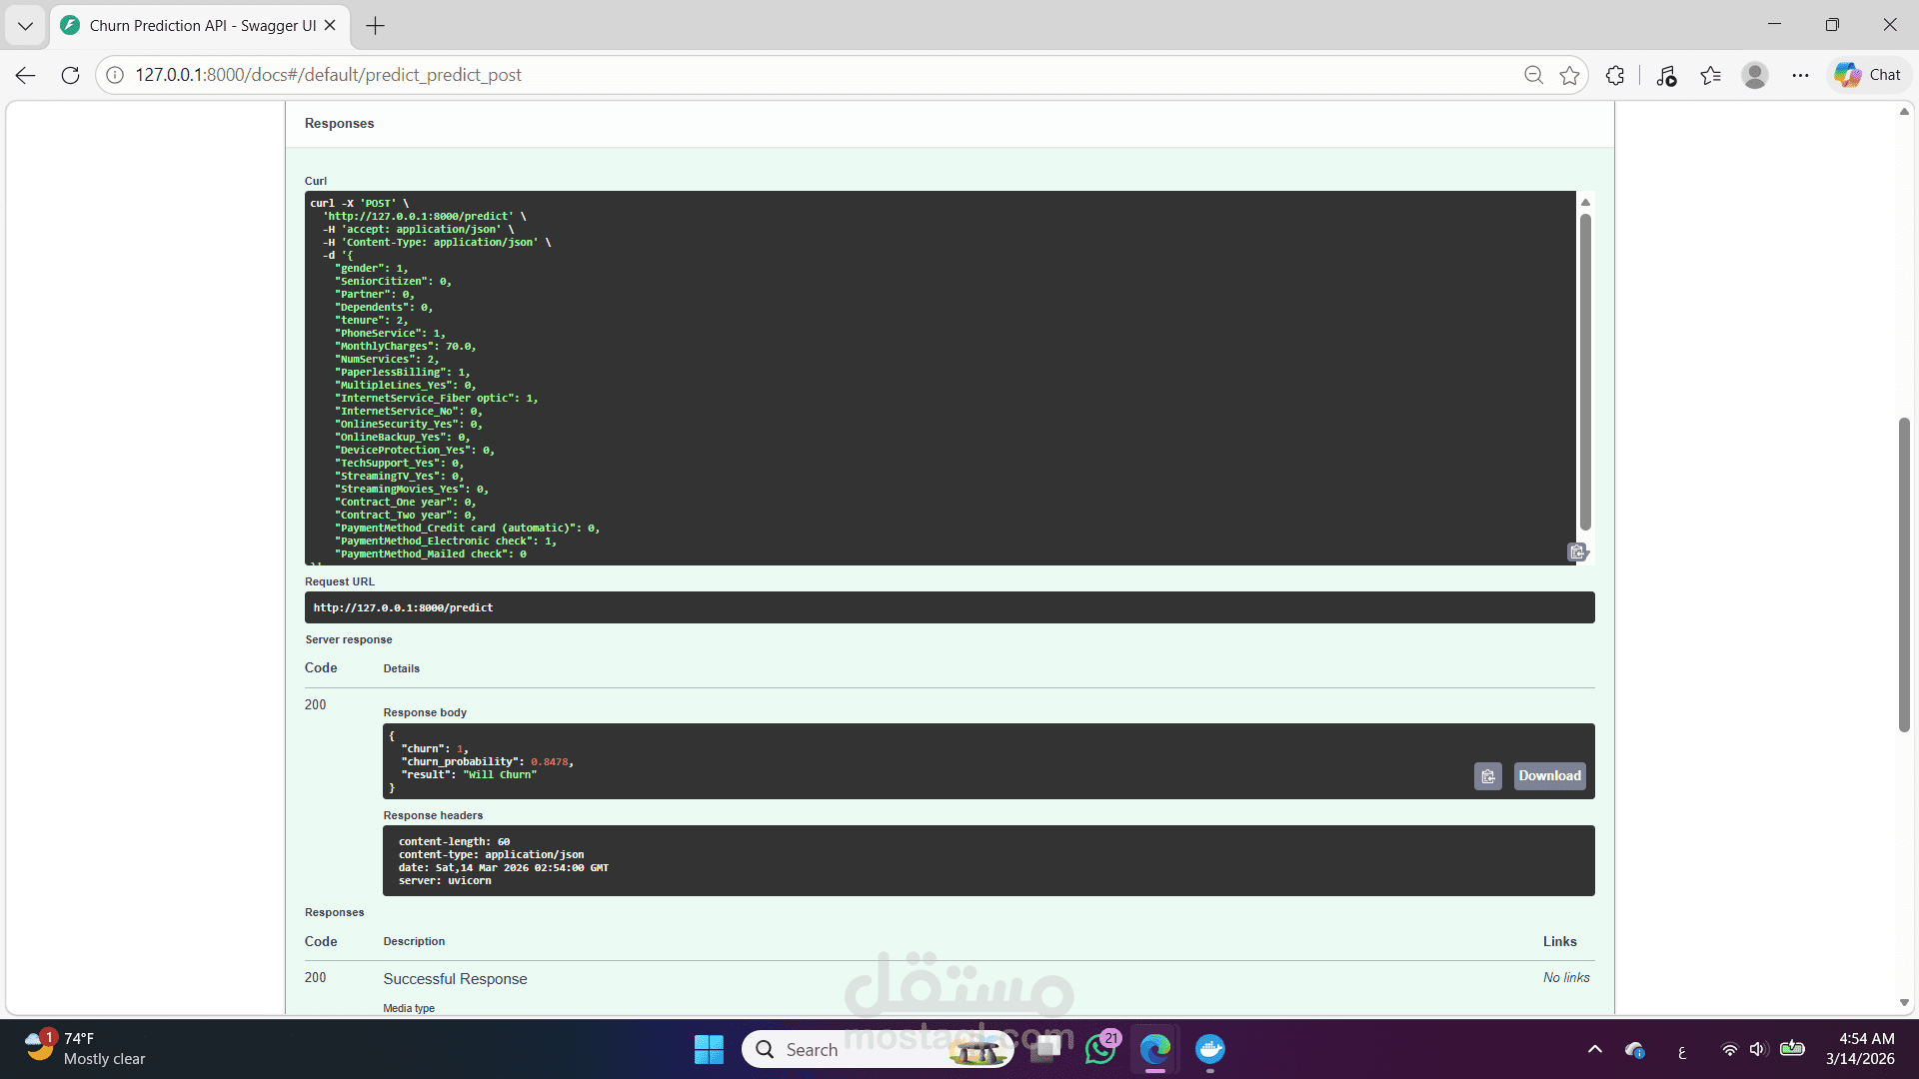Viewport: 1919px width, 1079px height.
Task: Open browser extensions menu
Action: (1615, 75)
